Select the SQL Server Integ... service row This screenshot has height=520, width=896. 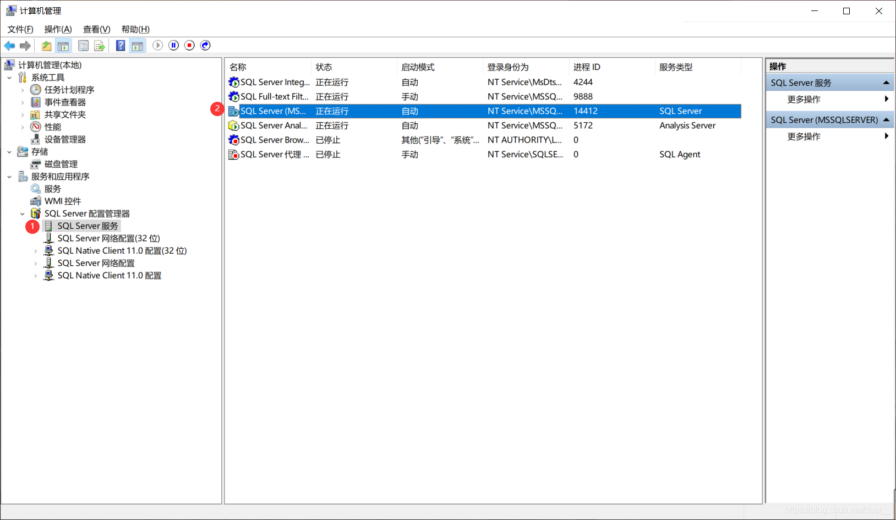coord(484,82)
